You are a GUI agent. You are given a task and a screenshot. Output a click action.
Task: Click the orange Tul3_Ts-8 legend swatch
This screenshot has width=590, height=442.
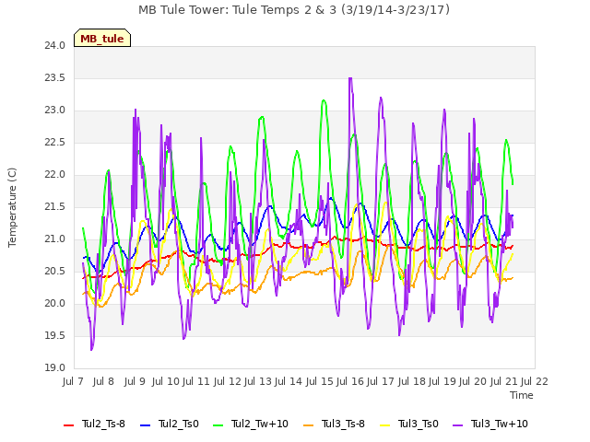(x=308, y=425)
